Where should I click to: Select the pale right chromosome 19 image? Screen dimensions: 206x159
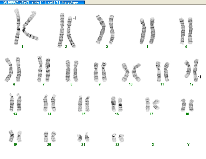(x=19, y=136)
